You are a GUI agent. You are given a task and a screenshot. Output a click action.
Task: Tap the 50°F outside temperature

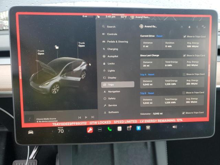tap(123, 17)
